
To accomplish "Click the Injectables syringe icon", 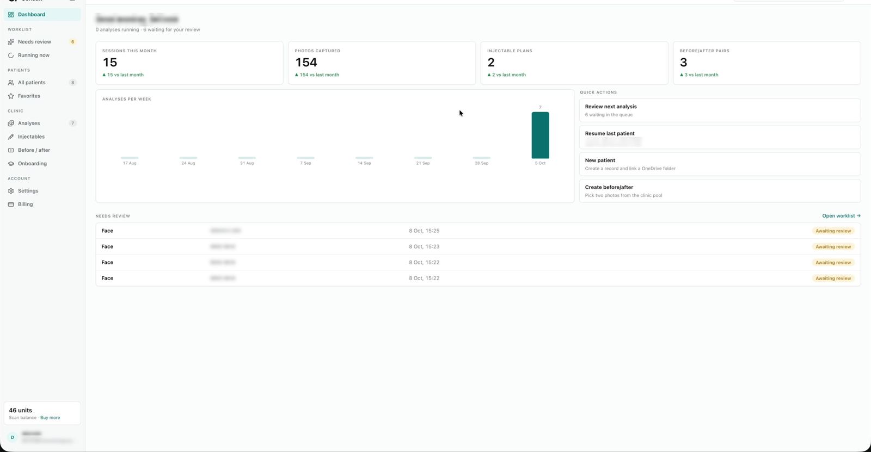I will (11, 137).
